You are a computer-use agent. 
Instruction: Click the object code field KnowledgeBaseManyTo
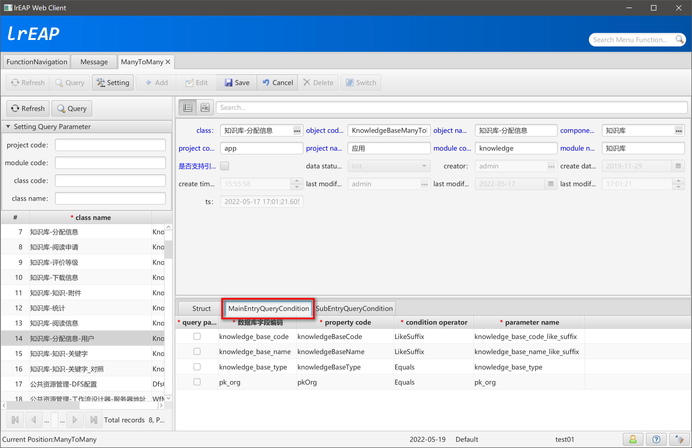point(389,131)
